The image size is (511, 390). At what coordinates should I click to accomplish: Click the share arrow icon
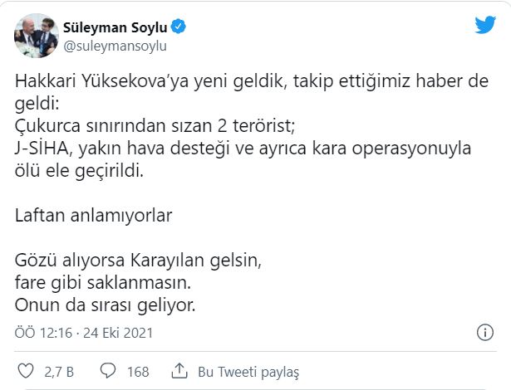(x=179, y=370)
